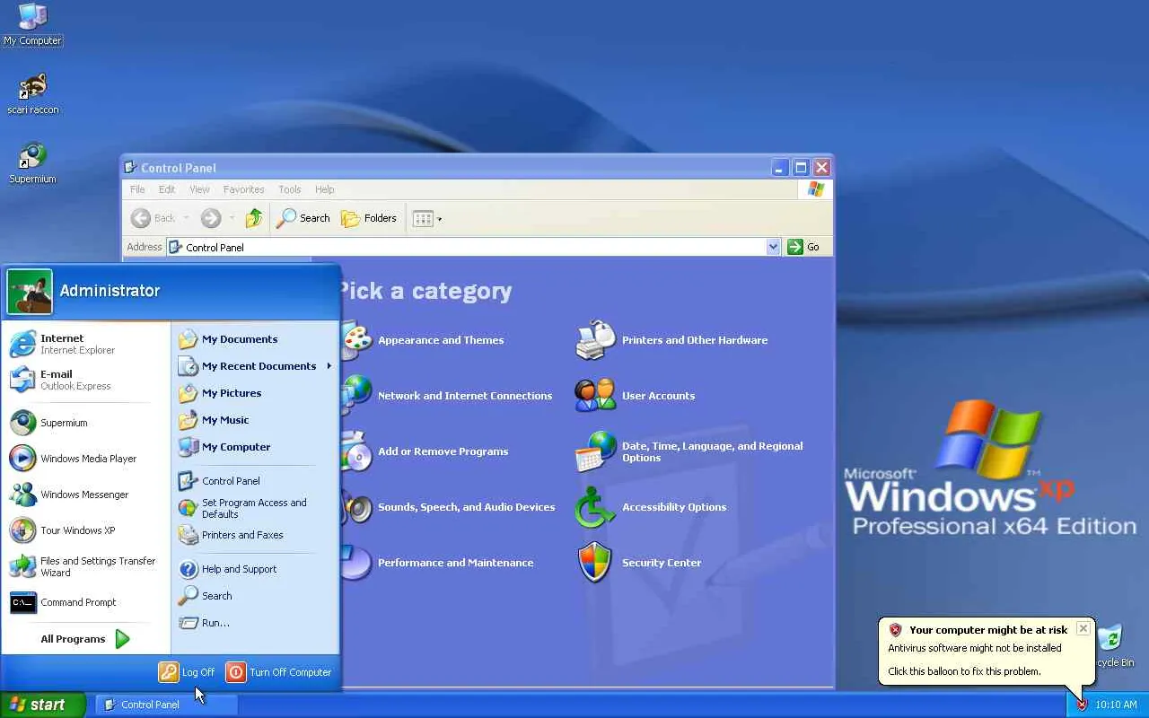Open the Back button history dropdown arrow

click(x=187, y=218)
